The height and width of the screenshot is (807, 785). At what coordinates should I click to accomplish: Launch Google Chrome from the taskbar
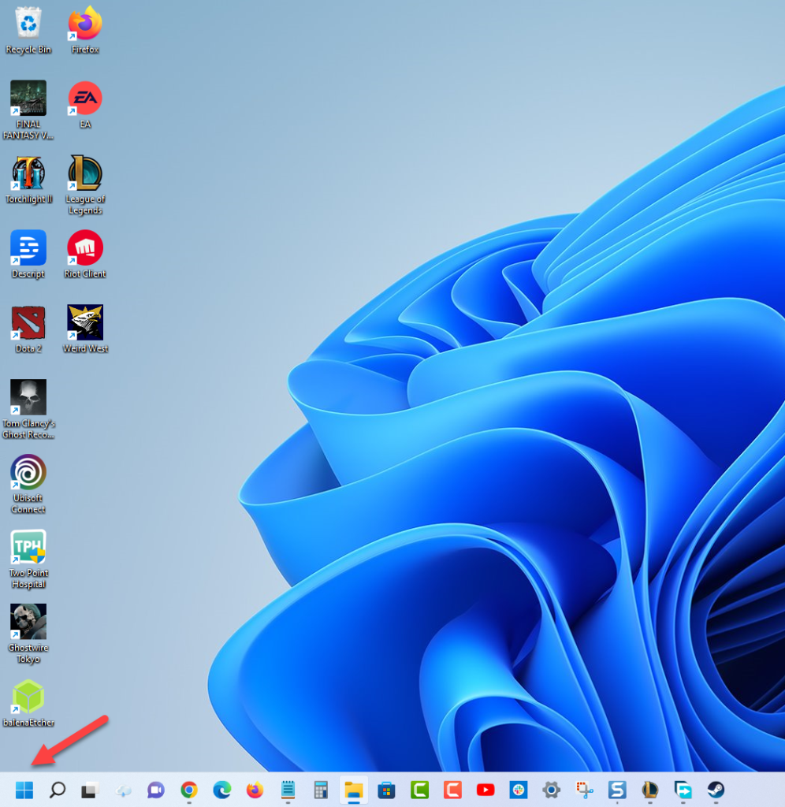[189, 790]
